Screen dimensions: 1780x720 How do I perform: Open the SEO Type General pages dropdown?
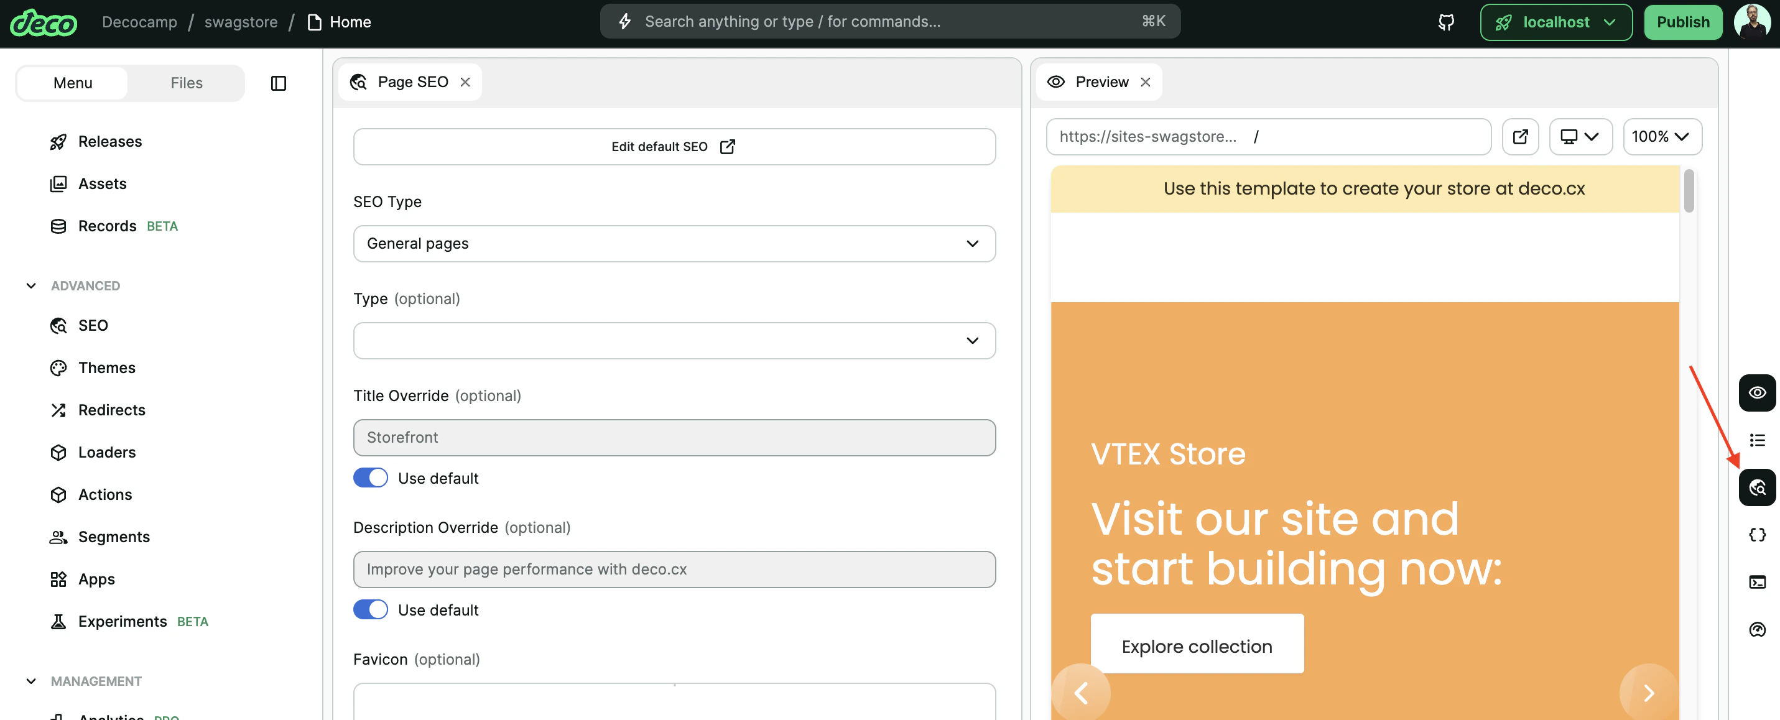[x=674, y=243]
